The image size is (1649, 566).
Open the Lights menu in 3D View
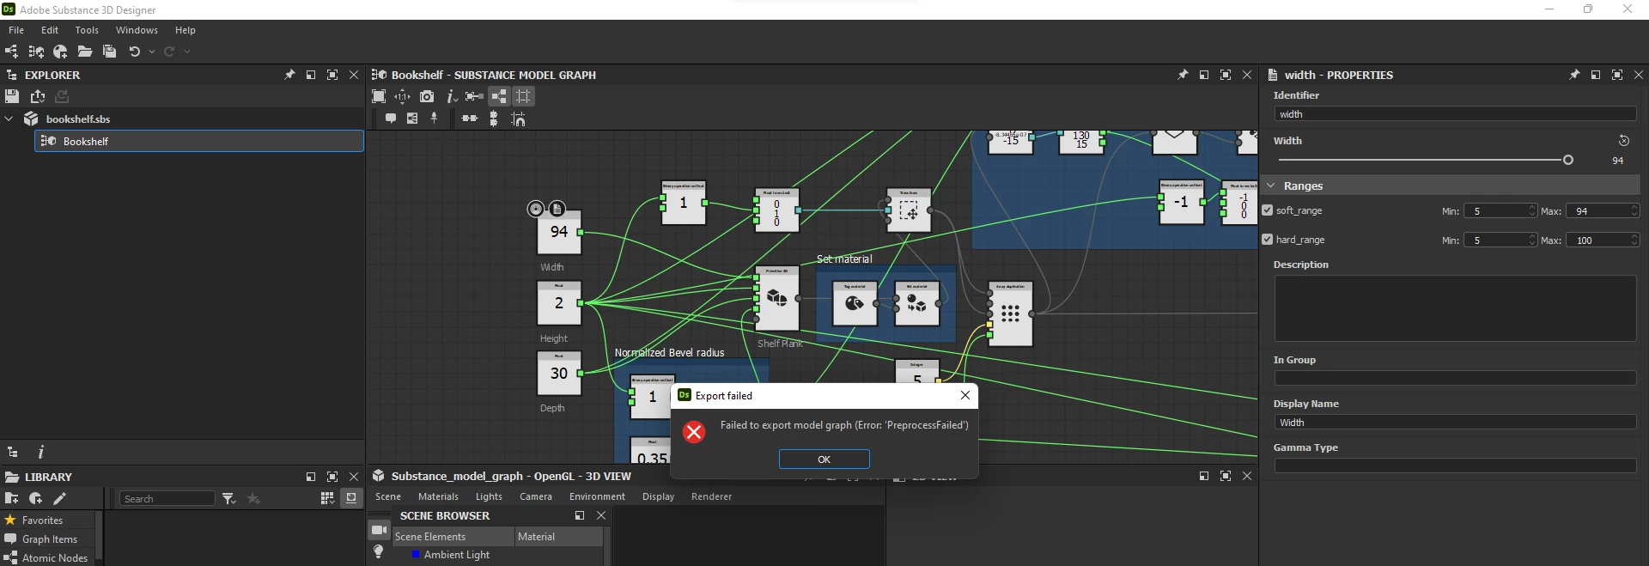coord(489,496)
